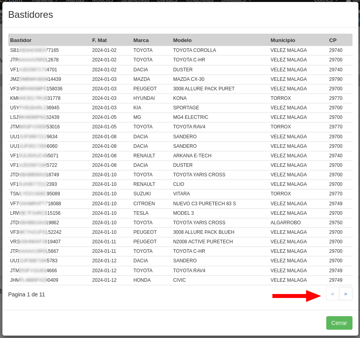Viewport: 360px width, 338px height.
Task: Click the Modelo column header
Action: (x=182, y=40)
